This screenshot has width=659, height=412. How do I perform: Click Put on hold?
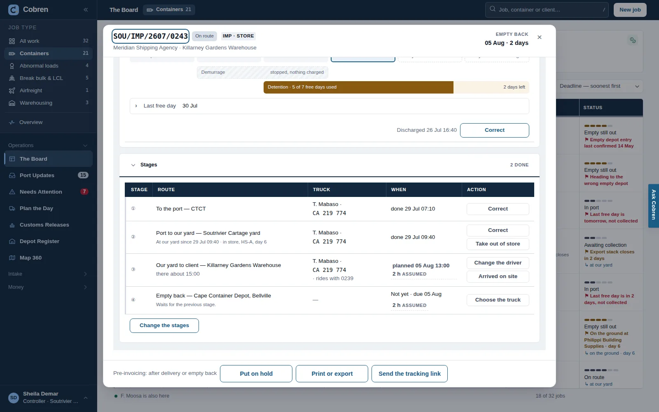click(256, 374)
